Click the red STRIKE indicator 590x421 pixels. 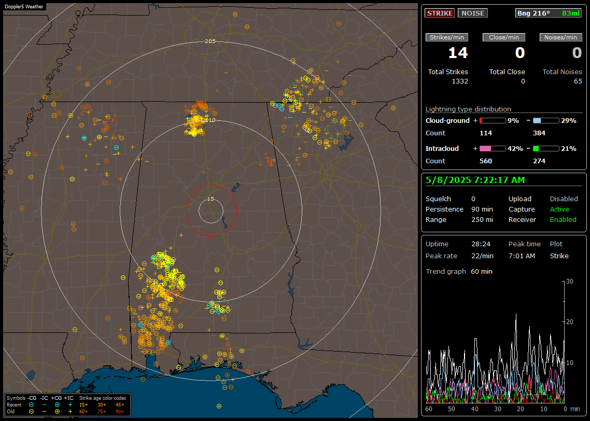point(440,13)
